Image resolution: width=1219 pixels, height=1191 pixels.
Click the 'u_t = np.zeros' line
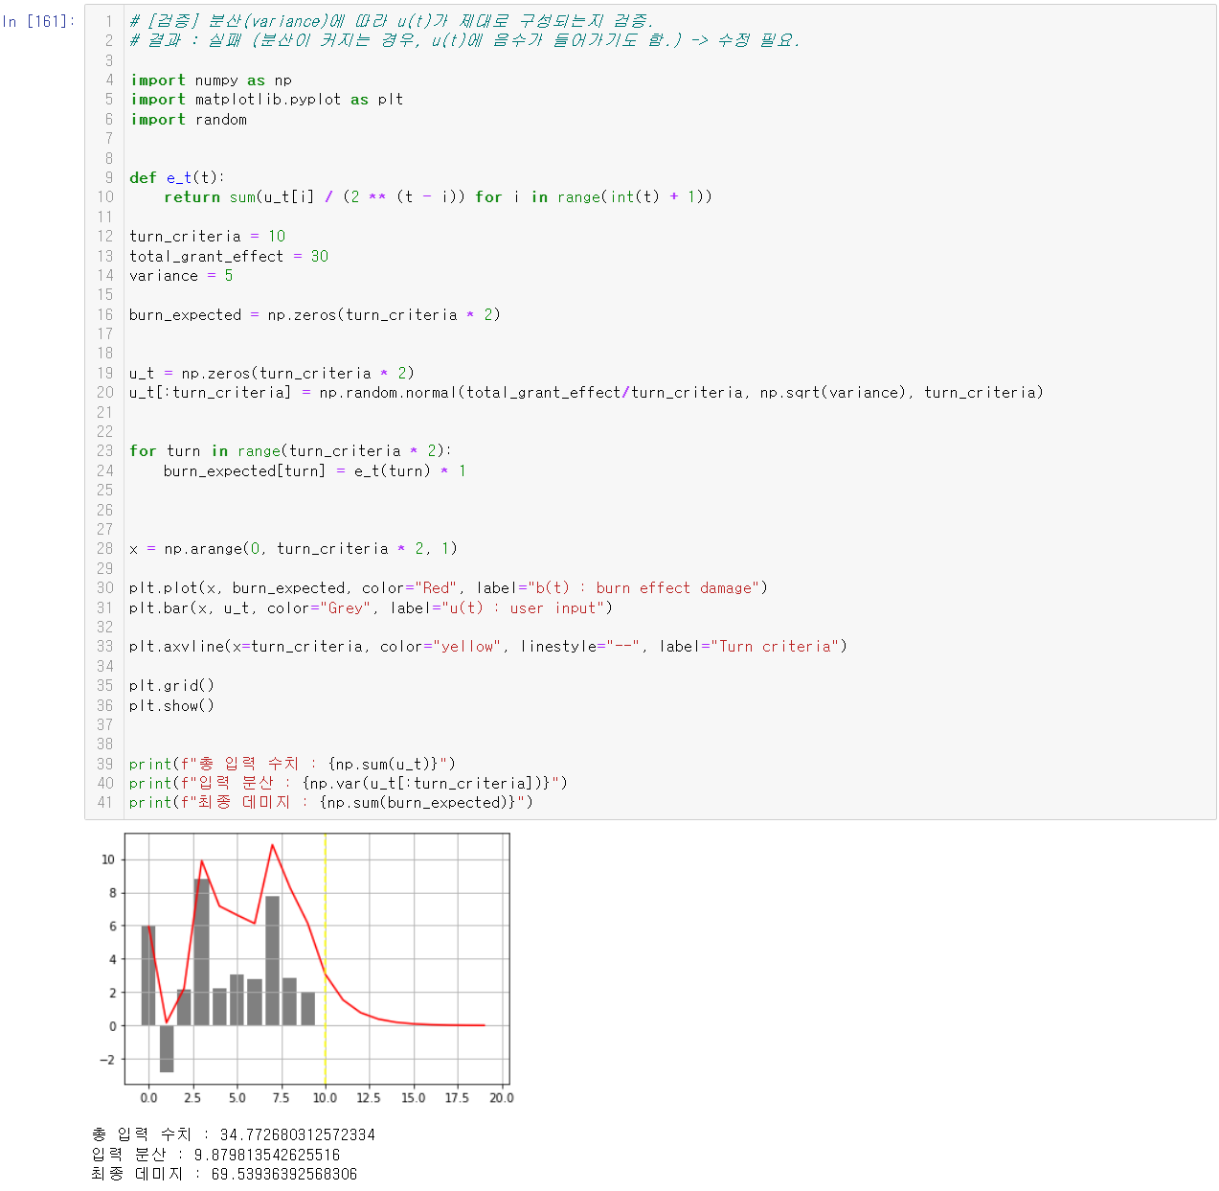(x=272, y=374)
